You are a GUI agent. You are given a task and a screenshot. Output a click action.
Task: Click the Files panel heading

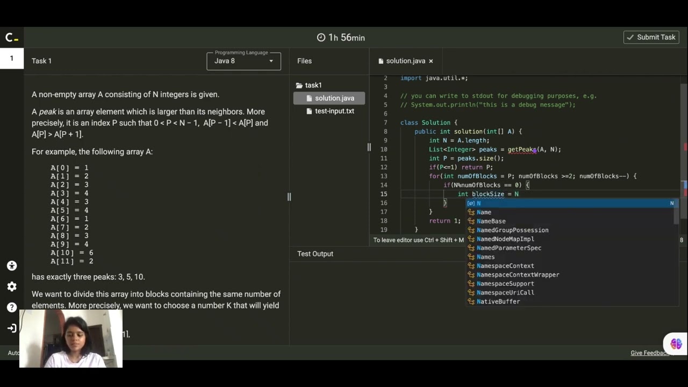[x=304, y=61]
